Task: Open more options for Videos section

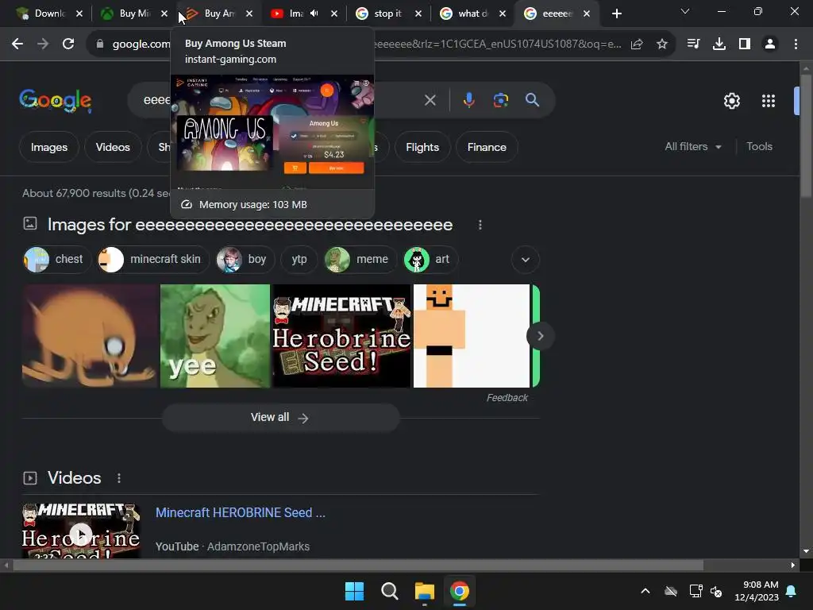Action: coord(119,477)
